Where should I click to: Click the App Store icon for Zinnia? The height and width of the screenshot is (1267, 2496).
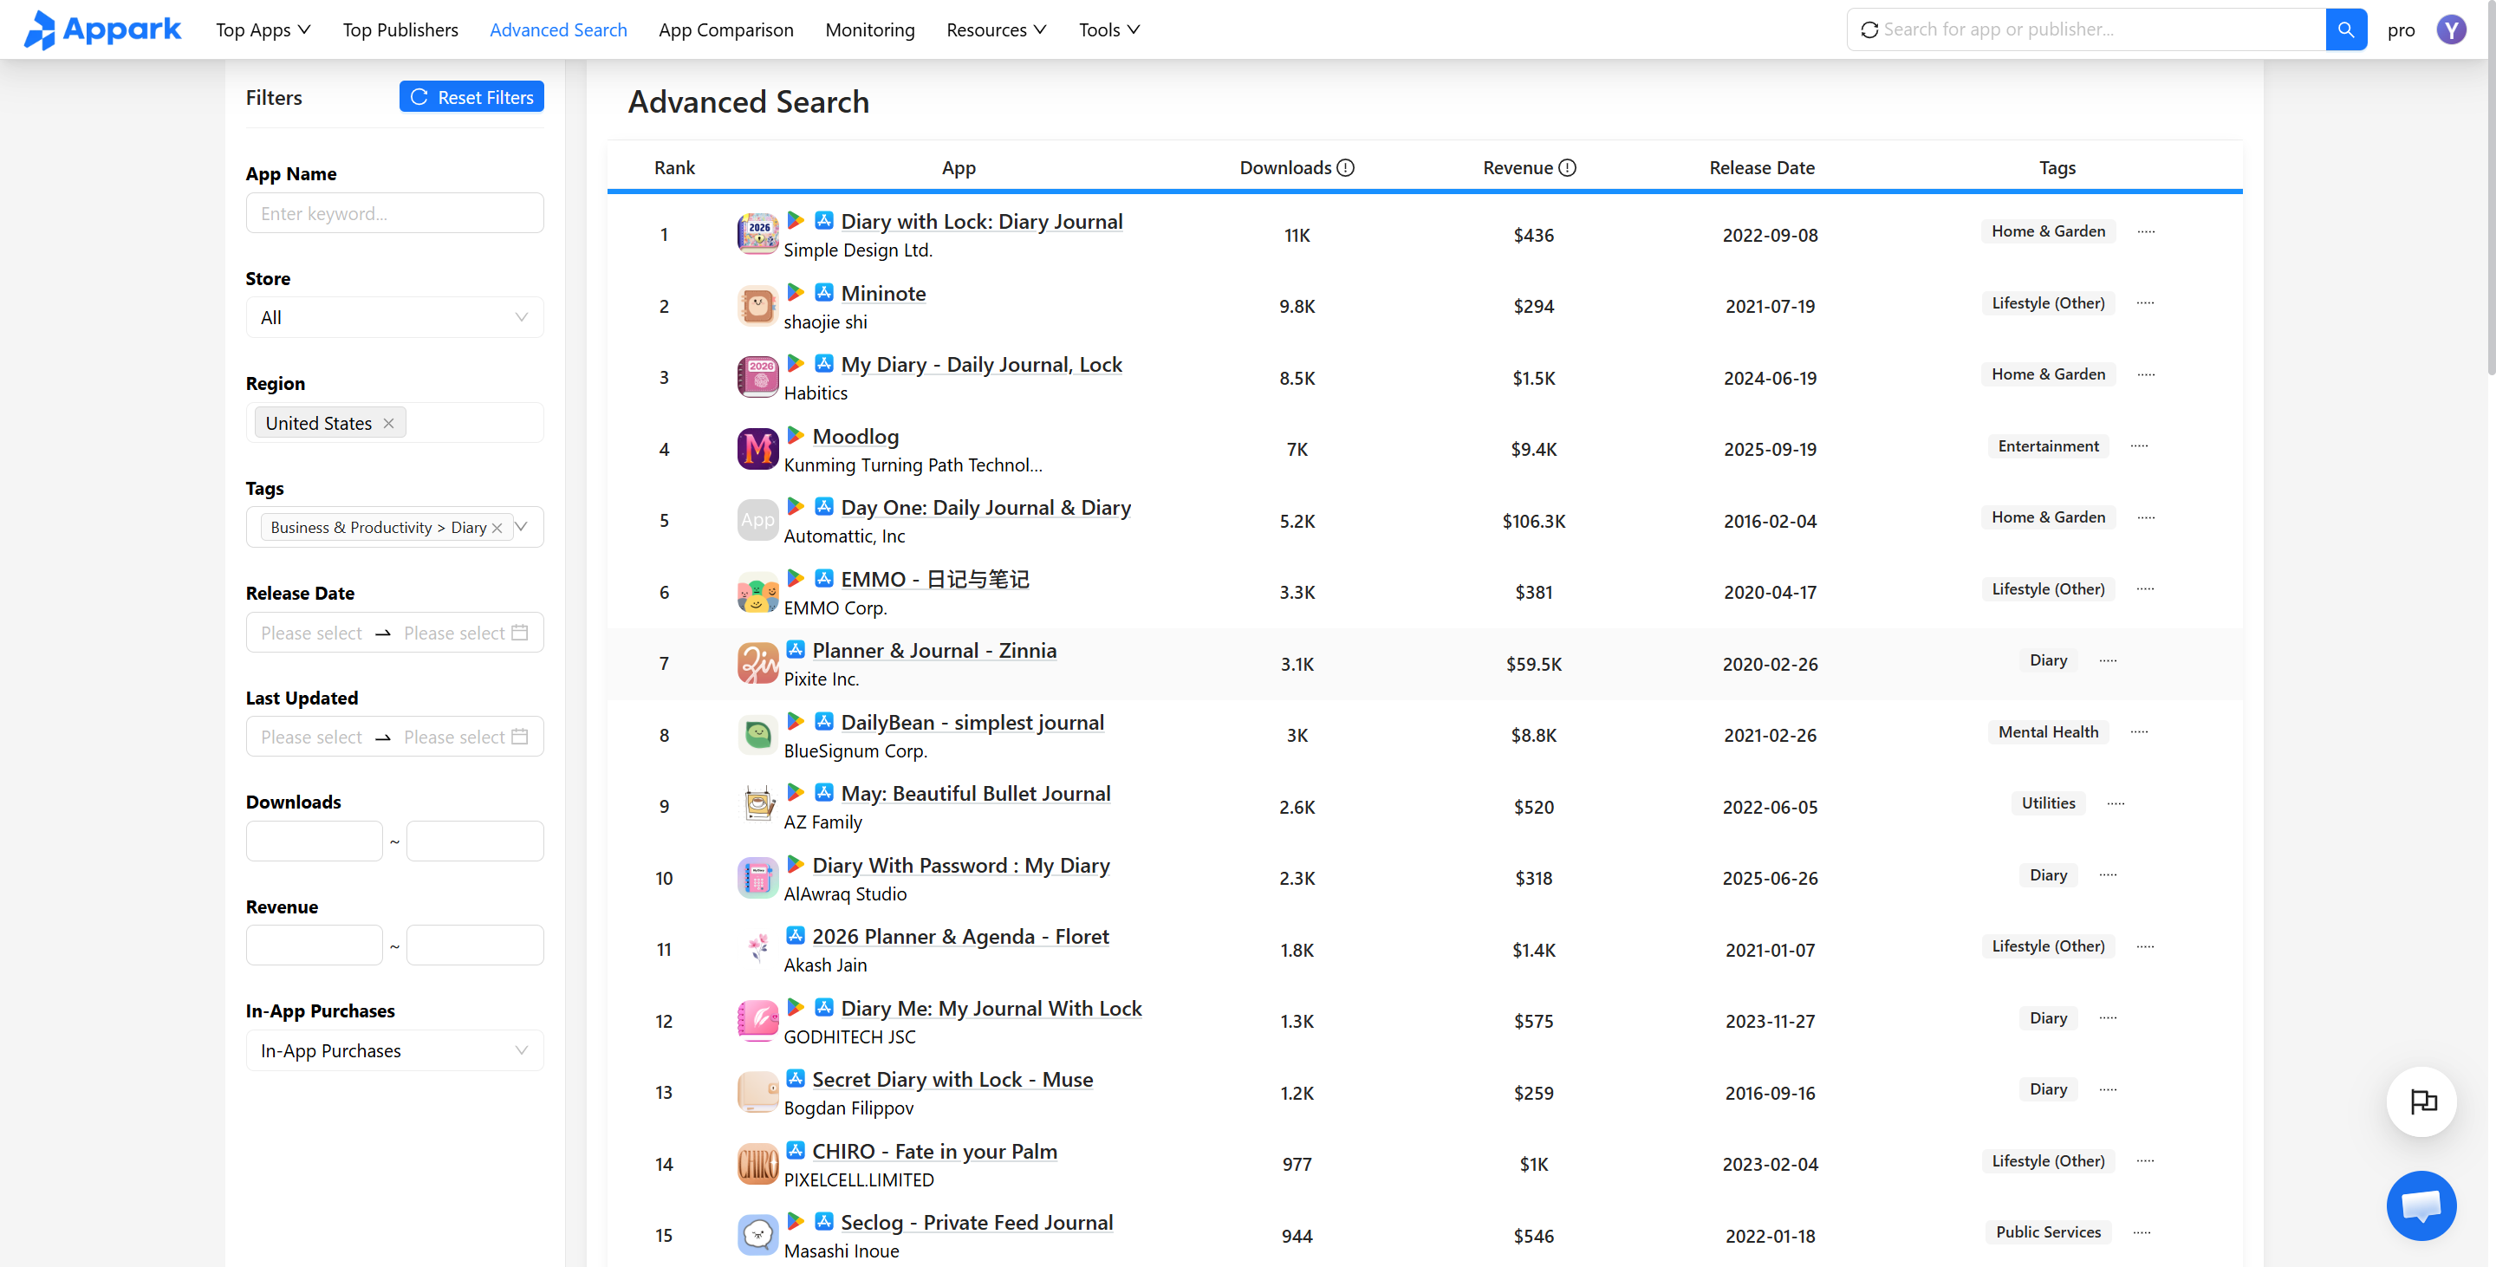click(796, 649)
